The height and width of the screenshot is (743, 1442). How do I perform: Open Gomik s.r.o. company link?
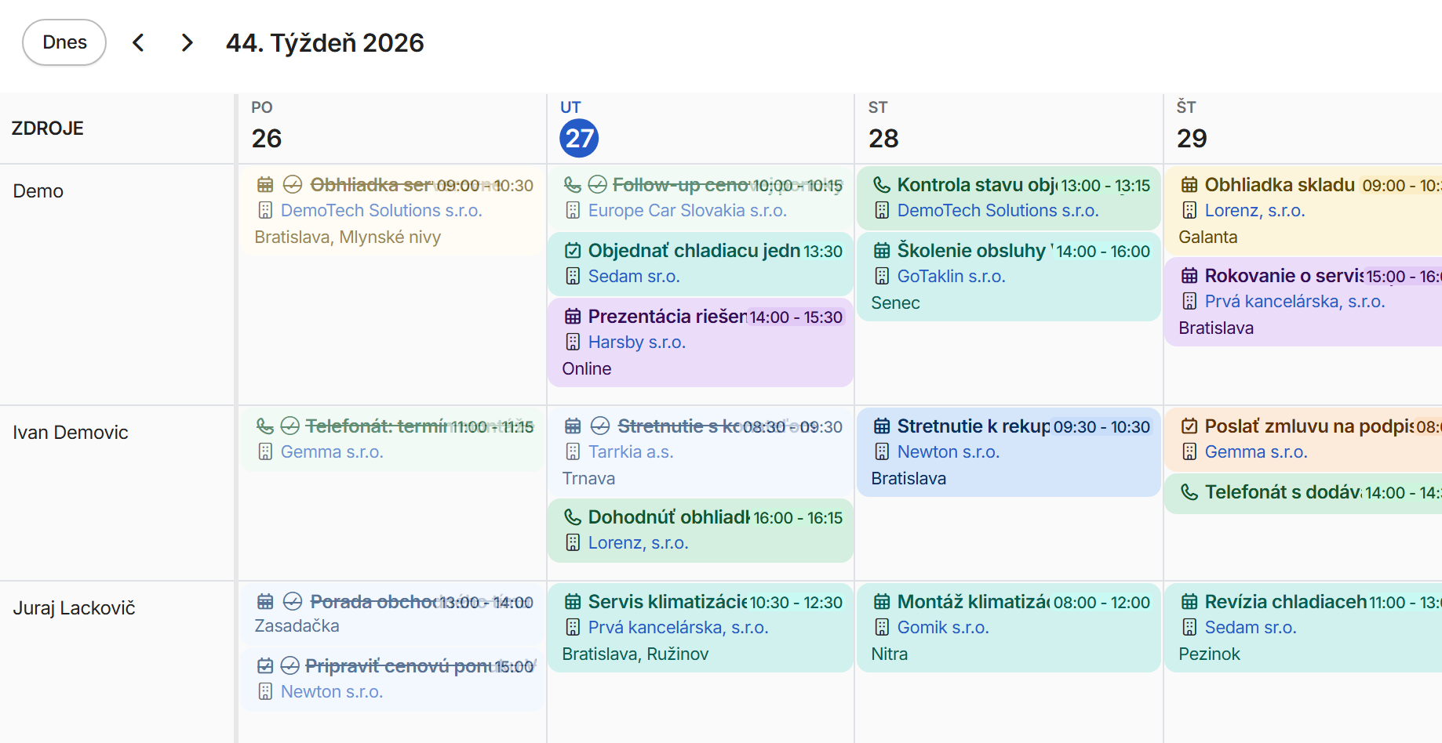pos(943,628)
